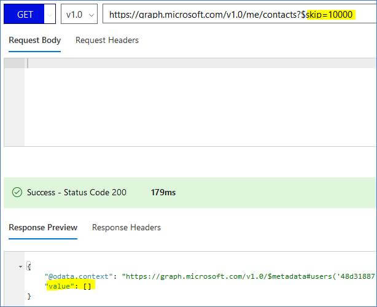The image size is (377, 307).
Task: Click the blue GET method button
Action: pos(25,14)
